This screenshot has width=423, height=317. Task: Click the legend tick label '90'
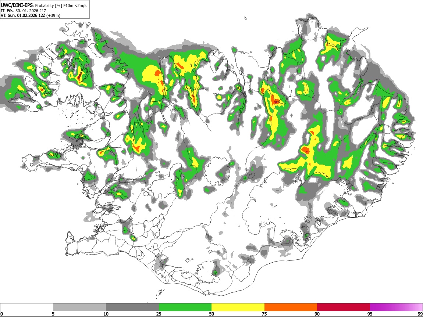tap(317, 314)
